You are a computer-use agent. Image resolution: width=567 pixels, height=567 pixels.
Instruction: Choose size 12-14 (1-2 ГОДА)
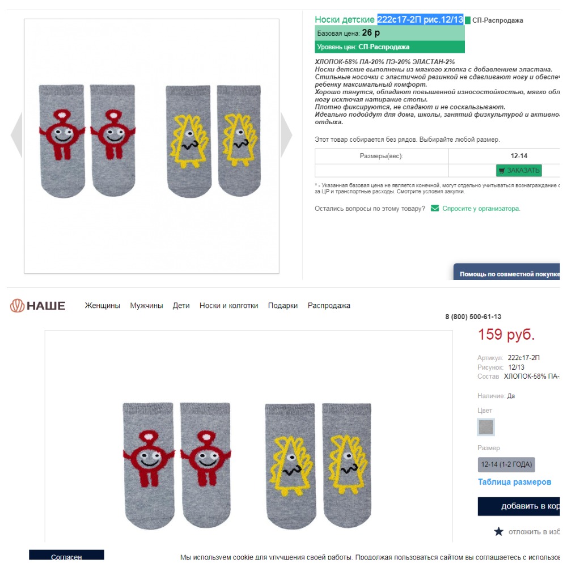pyautogui.click(x=506, y=464)
